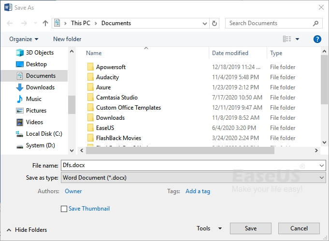Select 3D Objects in the sidebar
The height and width of the screenshot is (241, 329).
(40, 53)
